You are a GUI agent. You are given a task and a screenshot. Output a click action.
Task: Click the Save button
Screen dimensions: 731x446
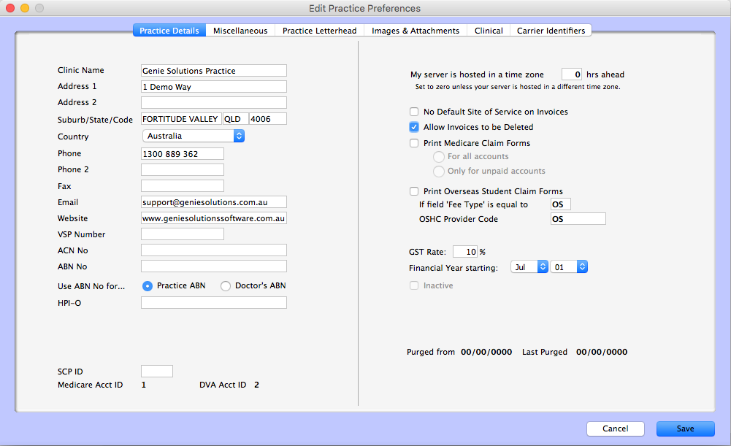[x=684, y=428]
